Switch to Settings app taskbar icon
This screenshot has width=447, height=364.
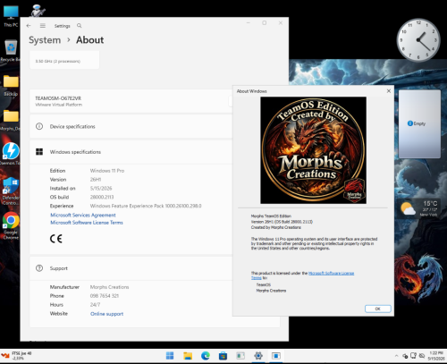pos(258,355)
